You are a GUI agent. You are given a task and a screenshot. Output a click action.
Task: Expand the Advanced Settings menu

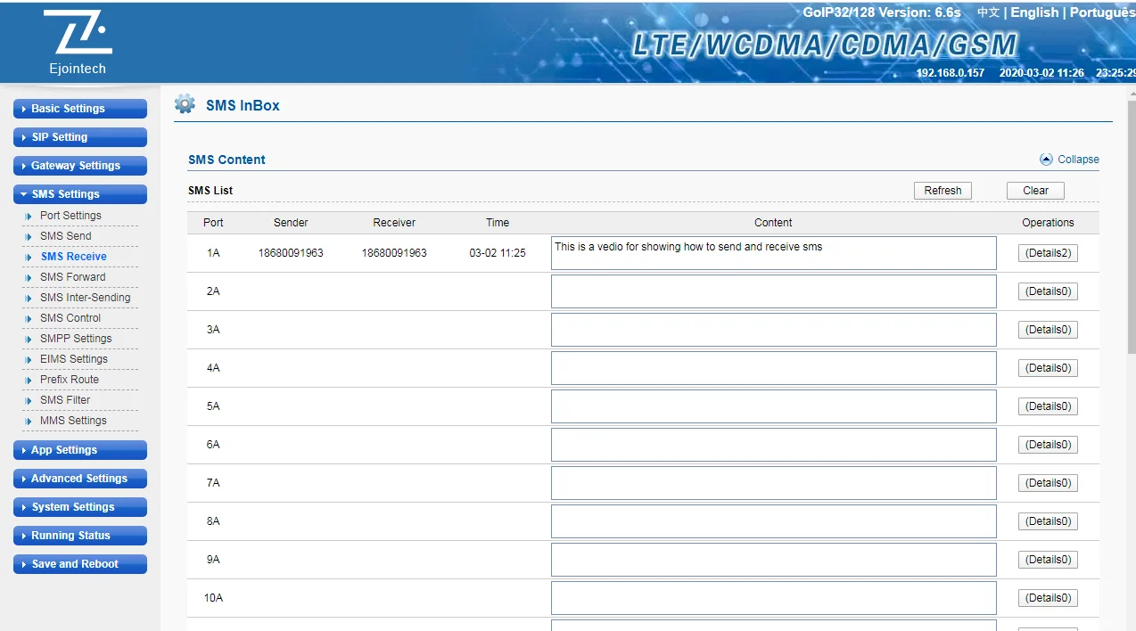coord(80,479)
